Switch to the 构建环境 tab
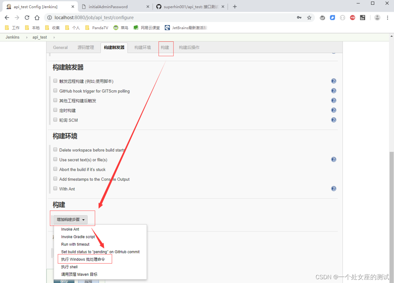 coord(143,48)
